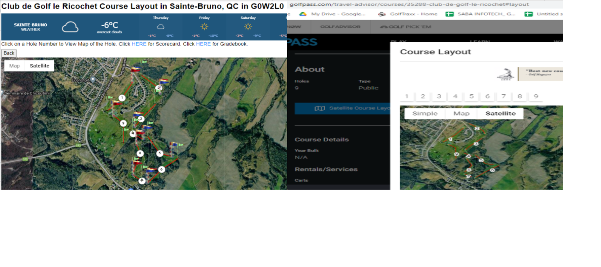Click map icon in Satellite Course Layout button

319,108
